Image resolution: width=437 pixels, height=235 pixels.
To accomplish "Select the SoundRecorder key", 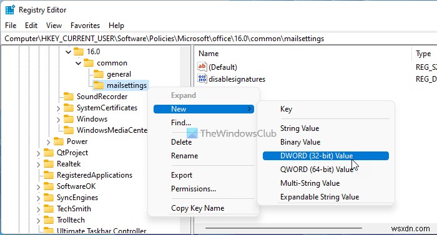I will click(x=102, y=97).
